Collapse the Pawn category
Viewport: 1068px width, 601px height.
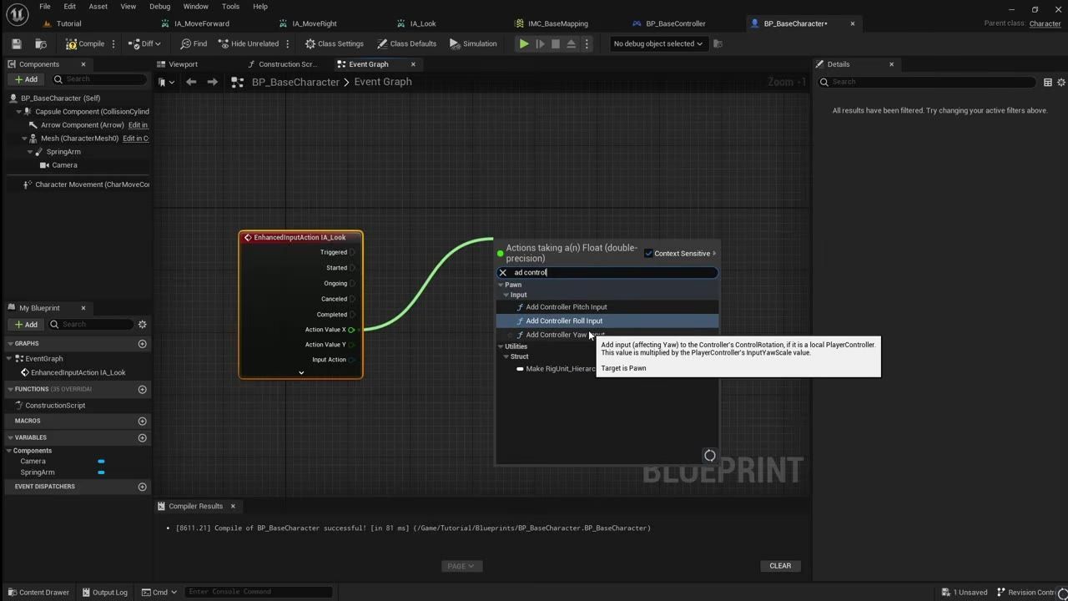pyautogui.click(x=501, y=285)
